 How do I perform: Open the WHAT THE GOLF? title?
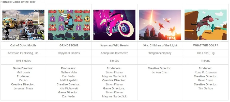(206, 45)
